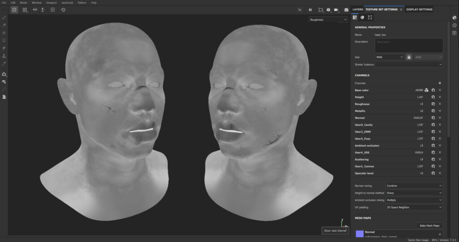Pause viewport rendering
Image resolution: width=459 pixels, height=242 pixels.
click(310, 9)
